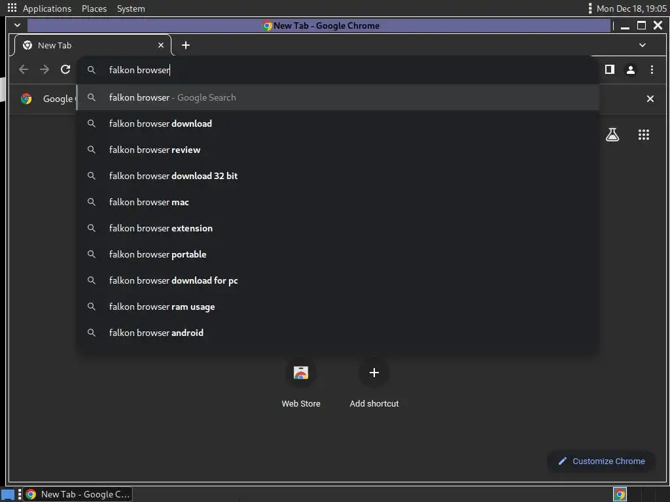Open the Search Labs flask icon
The width and height of the screenshot is (670, 502).
[x=612, y=135]
